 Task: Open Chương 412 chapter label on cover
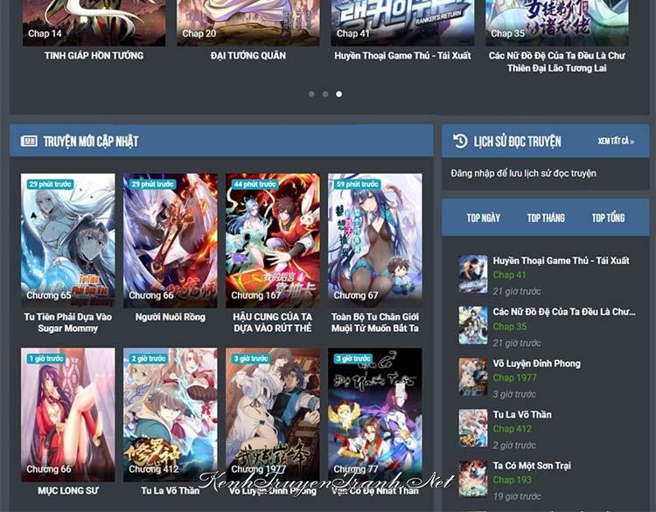(154, 469)
